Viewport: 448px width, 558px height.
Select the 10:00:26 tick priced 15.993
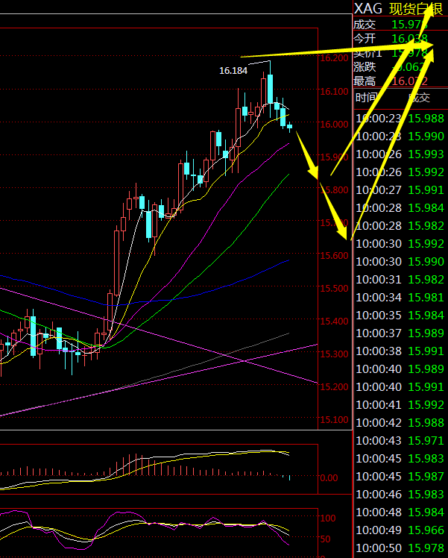[400, 154]
